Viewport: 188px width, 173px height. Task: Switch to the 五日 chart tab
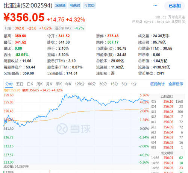20,84
